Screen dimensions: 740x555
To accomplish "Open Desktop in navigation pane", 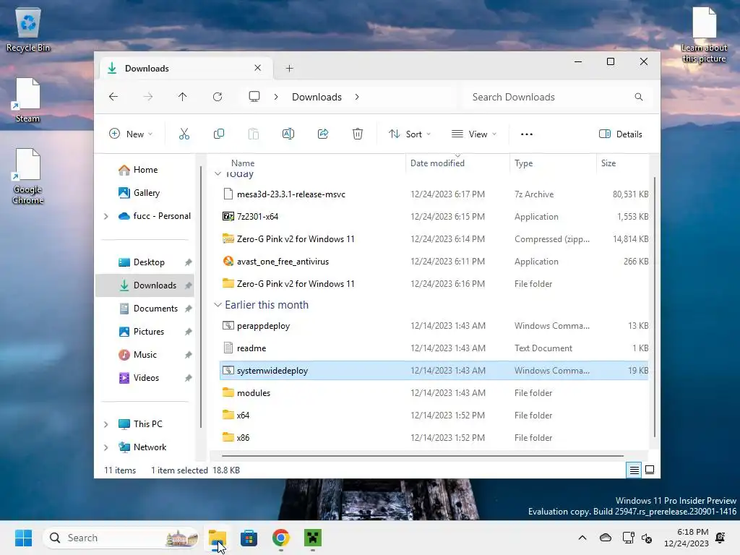I will tap(149, 262).
